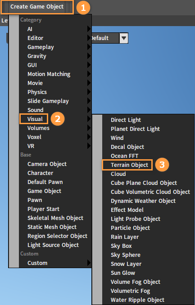Expand the AI submenu arrow

click(x=89, y=29)
